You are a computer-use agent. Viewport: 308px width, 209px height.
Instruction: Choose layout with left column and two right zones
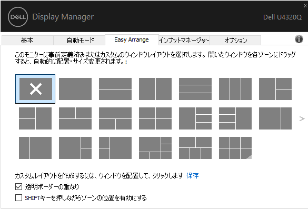(x=275, y=89)
